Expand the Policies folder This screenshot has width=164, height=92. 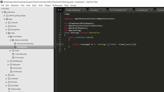point(6,82)
